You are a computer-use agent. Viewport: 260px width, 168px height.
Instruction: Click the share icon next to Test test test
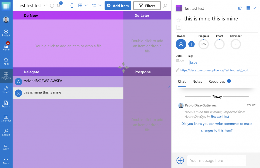point(240,8)
